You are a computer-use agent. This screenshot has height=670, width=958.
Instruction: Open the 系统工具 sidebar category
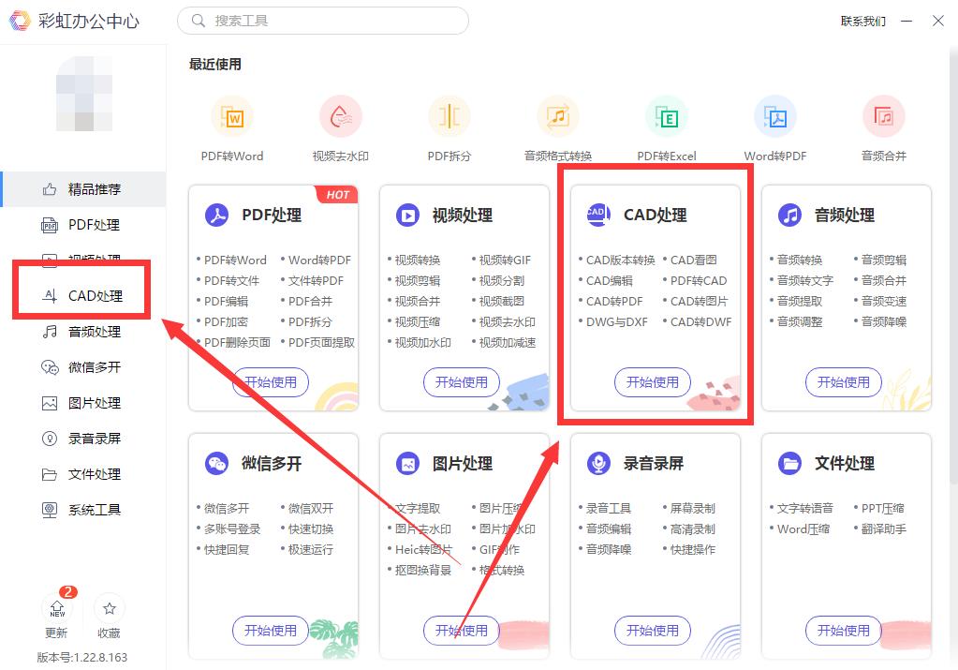[82, 509]
